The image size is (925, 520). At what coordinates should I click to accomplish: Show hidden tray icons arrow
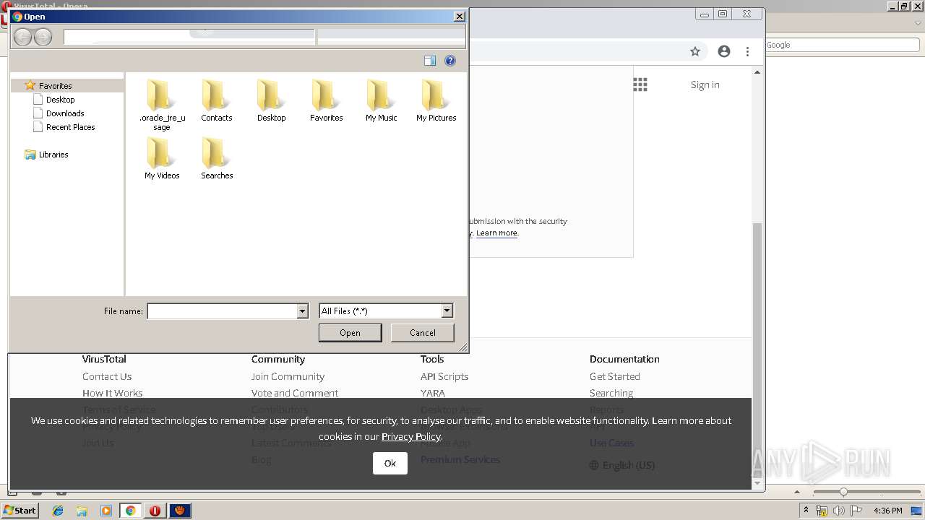(806, 511)
